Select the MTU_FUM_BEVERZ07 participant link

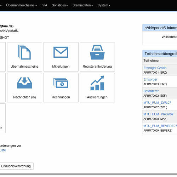coord(160,126)
